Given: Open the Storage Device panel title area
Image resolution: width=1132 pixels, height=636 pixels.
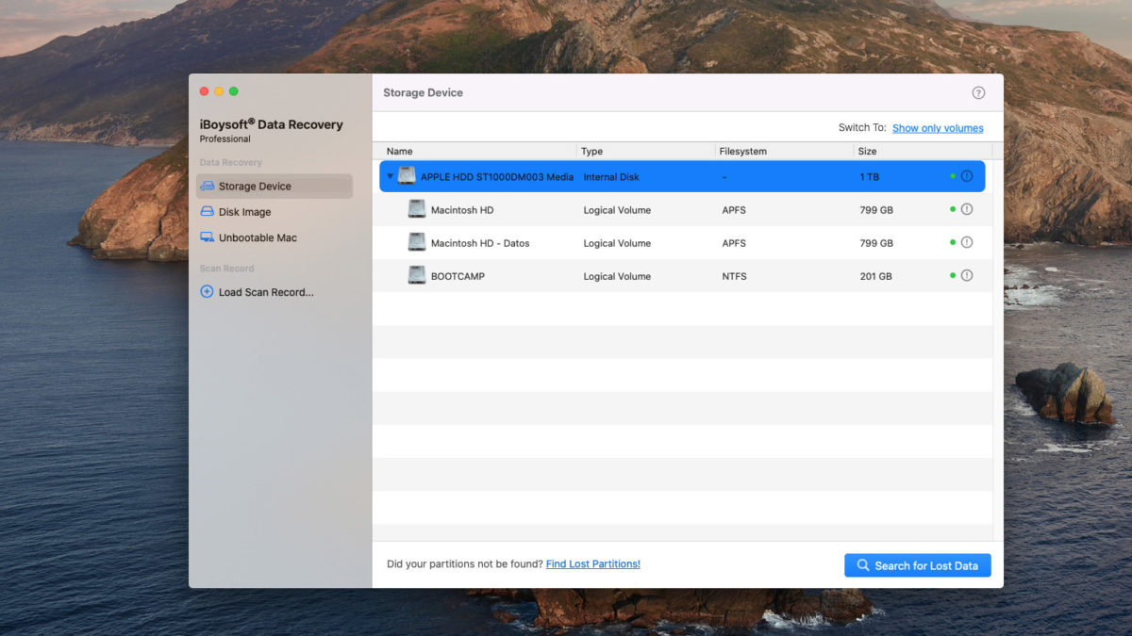Looking at the screenshot, I should pos(423,92).
